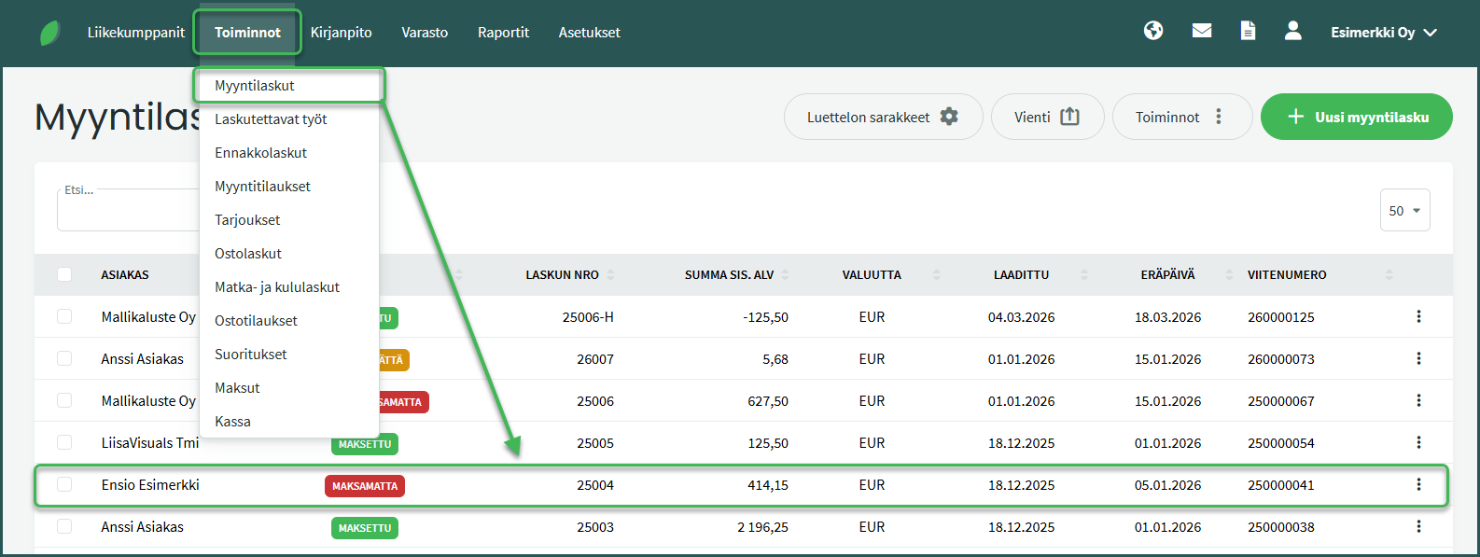Check the box for LiisaVisuals Tmi row
The height and width of the screenshot is (557, 1480).
[64, 442]
